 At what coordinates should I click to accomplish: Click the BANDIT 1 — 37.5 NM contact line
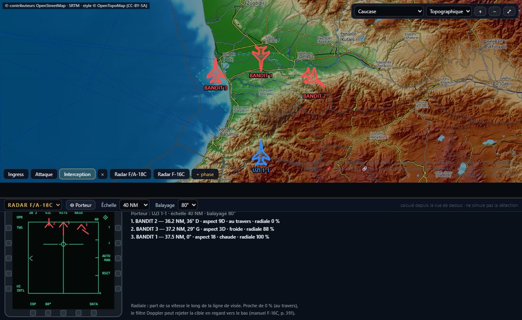point(200,237)
